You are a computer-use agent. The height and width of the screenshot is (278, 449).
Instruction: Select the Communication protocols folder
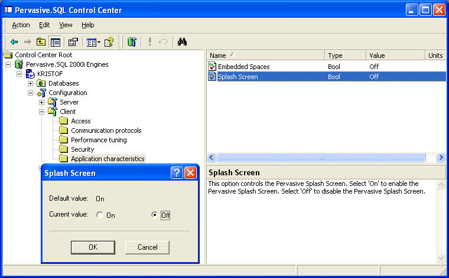coord(106,130)
